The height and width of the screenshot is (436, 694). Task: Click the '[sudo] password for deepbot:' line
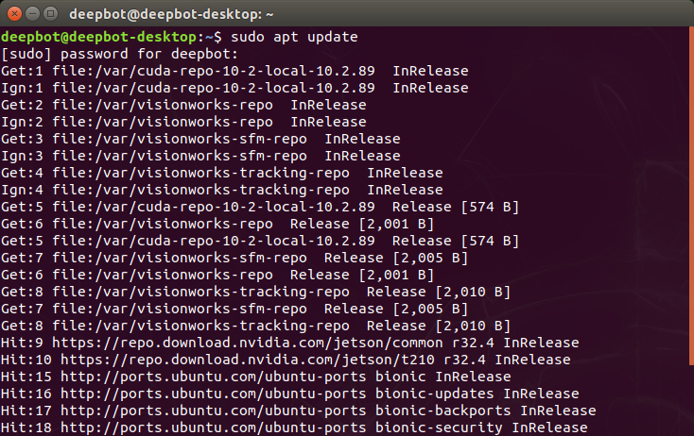pyautogui.click(x=119, y=55)
